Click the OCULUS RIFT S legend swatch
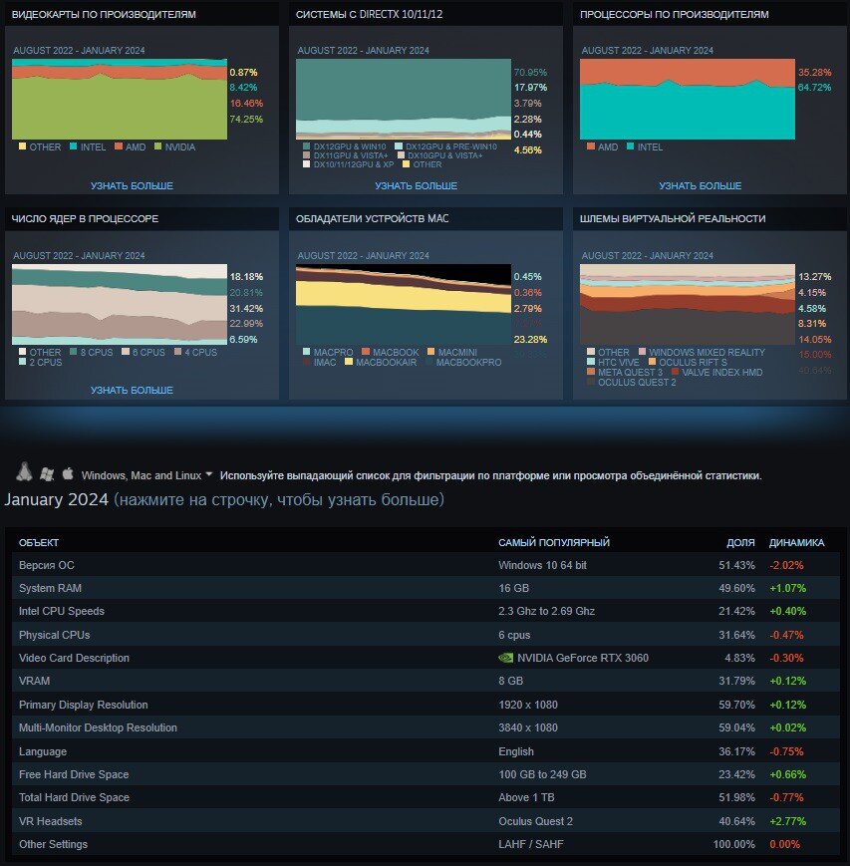The image size is (850, 866). pyautogui.click(x=652, y=362)
